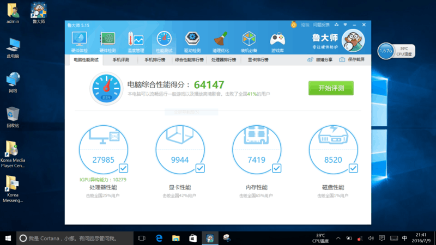Click Task View button on taskbar
This screenshot has width=436, height=245.
142,238
